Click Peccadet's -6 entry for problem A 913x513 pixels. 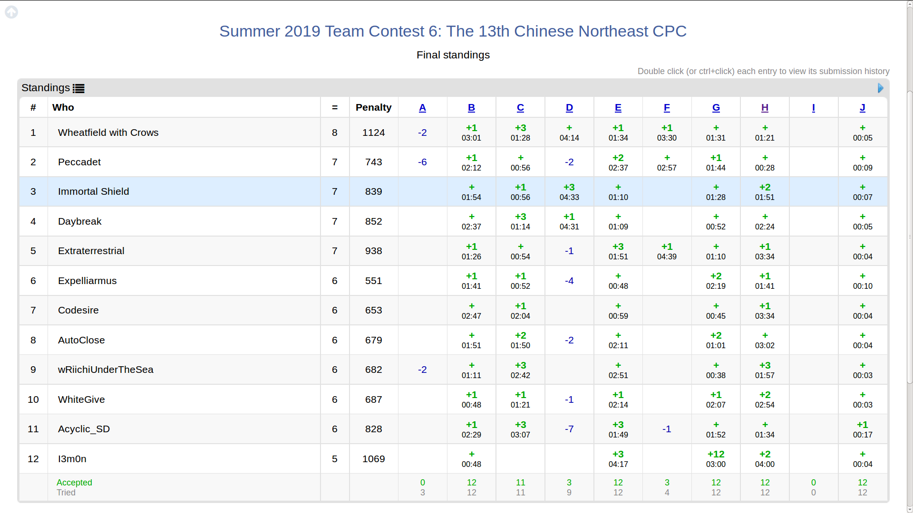pyautogui.click(x=422, y=162)
